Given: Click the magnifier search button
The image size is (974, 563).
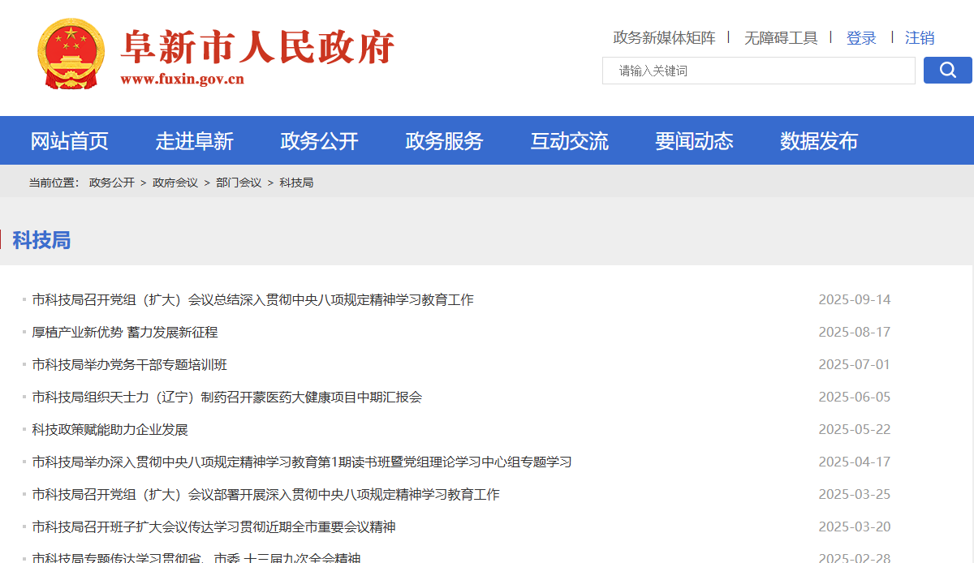Looking at the screenshot, I should click(x=947, y=71).
